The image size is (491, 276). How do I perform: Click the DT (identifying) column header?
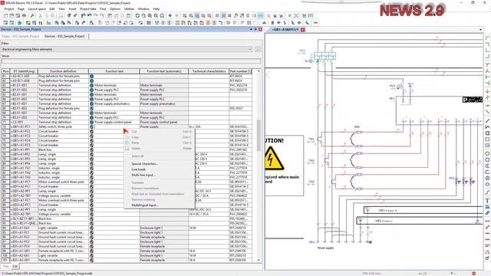pos(24,71)
